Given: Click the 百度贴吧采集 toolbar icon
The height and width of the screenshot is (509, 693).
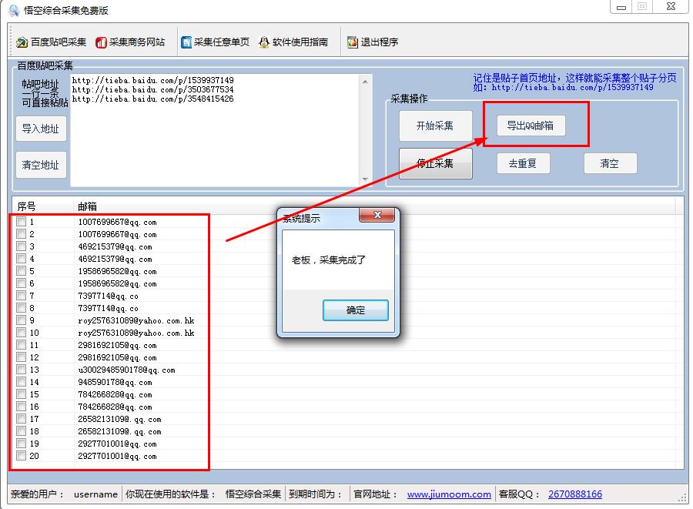Looking at the screenshot, I should click(22, 42).
